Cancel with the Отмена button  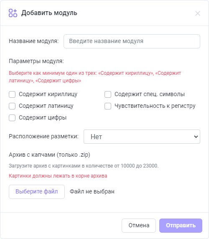139,226
